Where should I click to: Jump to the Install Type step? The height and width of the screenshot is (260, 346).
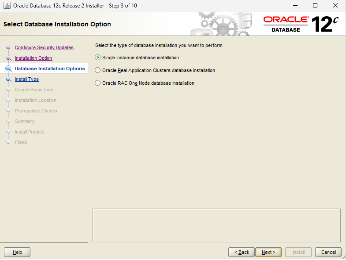coord(27,79)
